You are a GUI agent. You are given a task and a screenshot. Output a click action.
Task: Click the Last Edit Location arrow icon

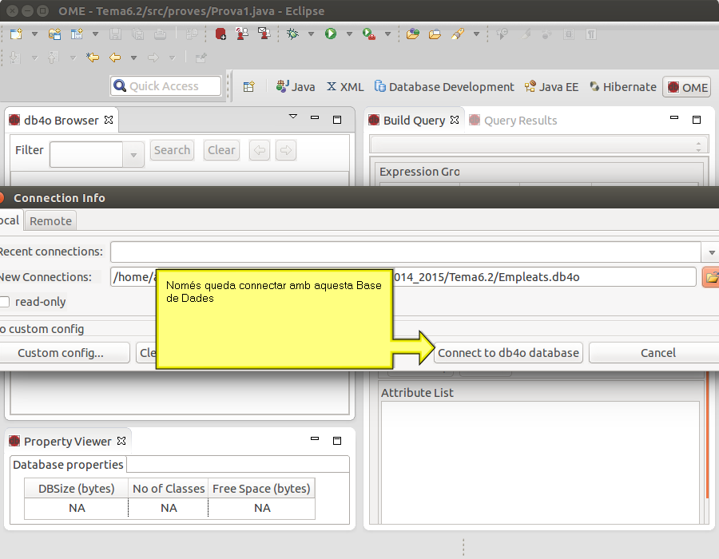[x=93, y=57]
